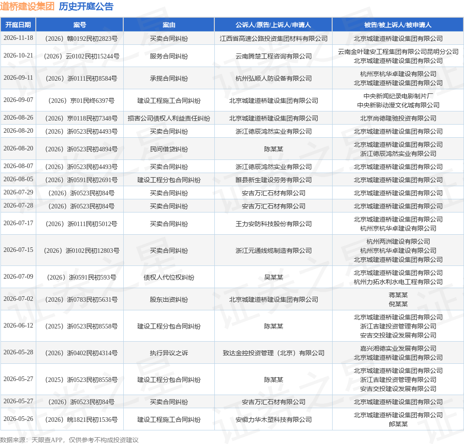Viewport: 464px width, 444px height.
Task: Click the 被告/被上诉人/被申请人 column header
Action: coord(398,25)
